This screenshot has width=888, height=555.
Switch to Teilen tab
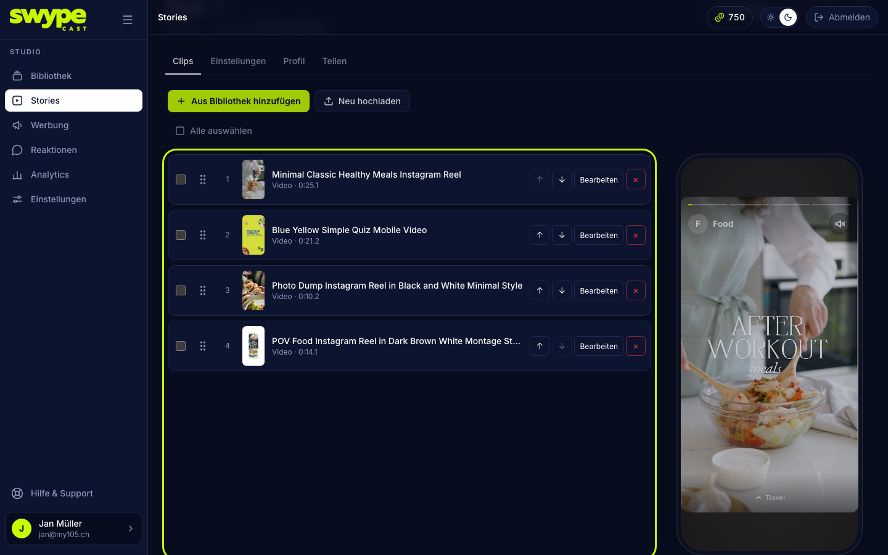pos(334,61)
